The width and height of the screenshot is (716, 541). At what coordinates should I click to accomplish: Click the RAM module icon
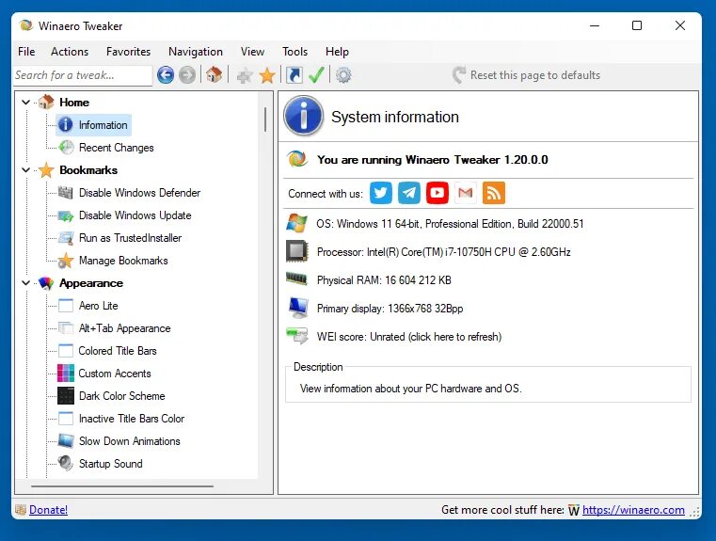(296, 278)
